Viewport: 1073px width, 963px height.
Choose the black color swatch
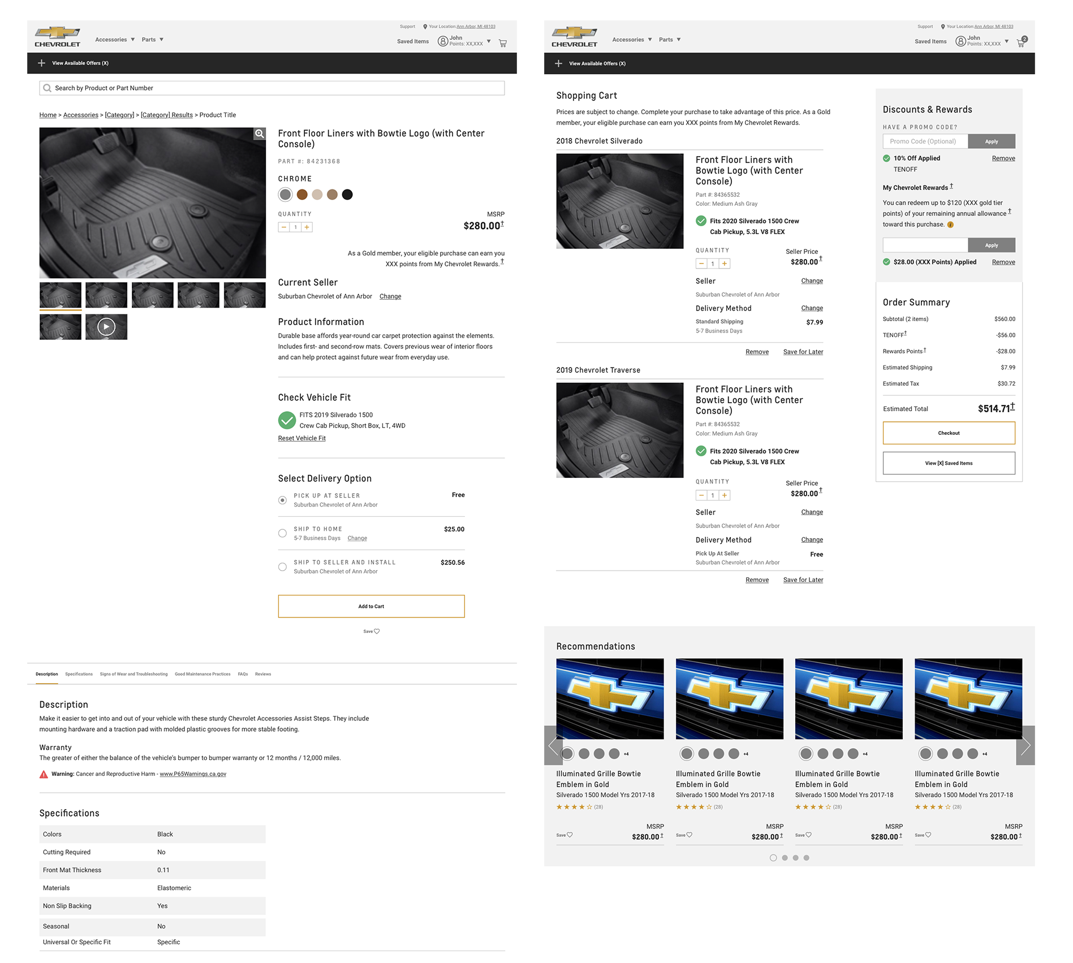tap(347, 195)
